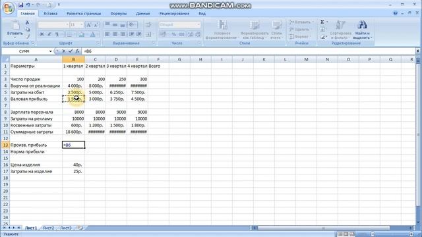Open Cell Styles (Стили ячеек)
This screenshot has height=237, width=422.
point(276,30)
